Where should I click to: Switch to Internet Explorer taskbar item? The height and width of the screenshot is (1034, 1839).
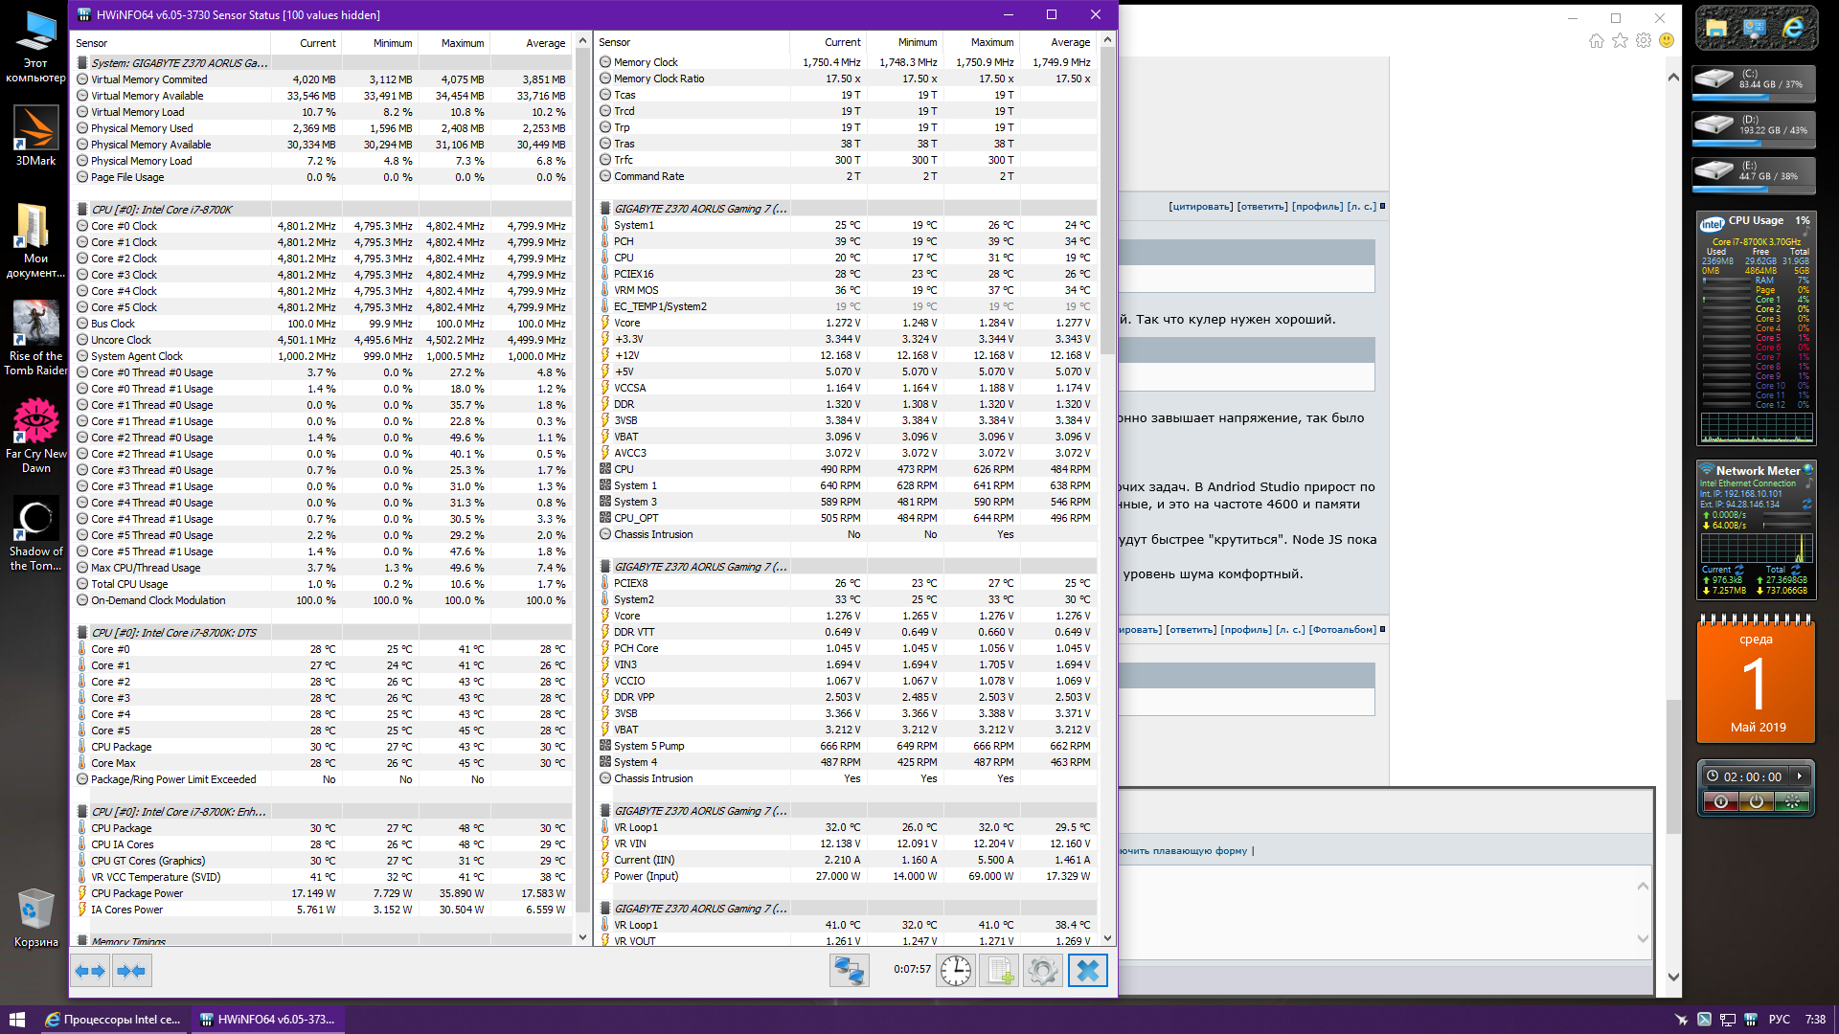pos(113,1020)
